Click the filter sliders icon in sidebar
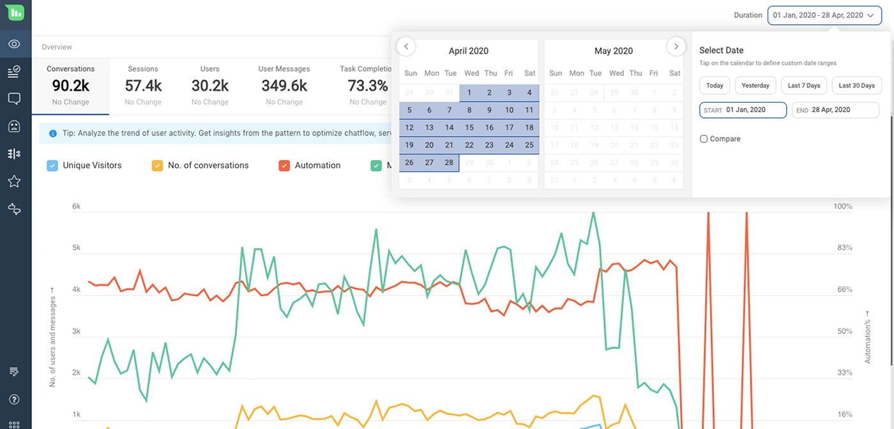The image size is (894, 429). (15, 153)
